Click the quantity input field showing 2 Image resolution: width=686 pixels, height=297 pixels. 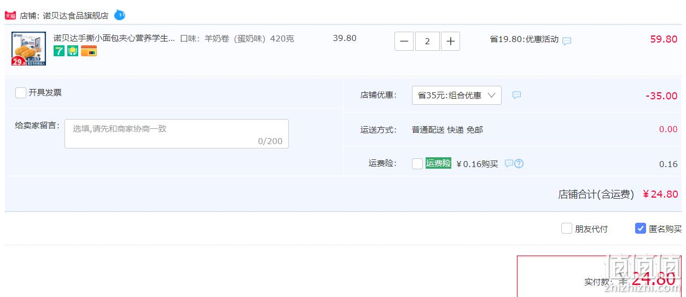[x=427, y=41]
